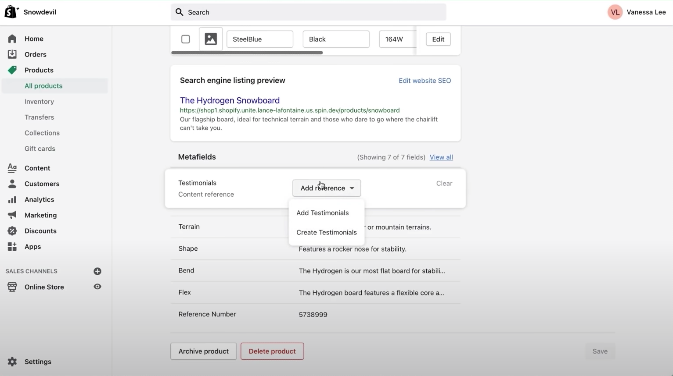Navigate to Collections
This screenshot has height=376, width=673.
click(x=42, y=133)
